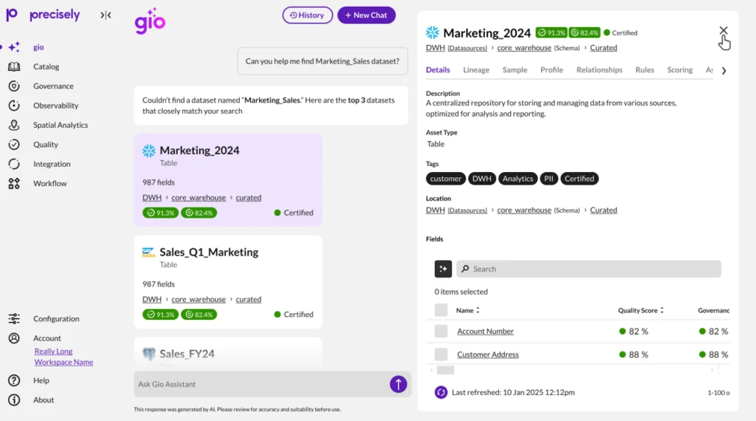Expand more tabs with the right chevron
Screen dimensions: 756x421
coord(724,71)
